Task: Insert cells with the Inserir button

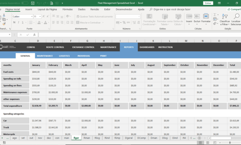Action: pos(189,19)
